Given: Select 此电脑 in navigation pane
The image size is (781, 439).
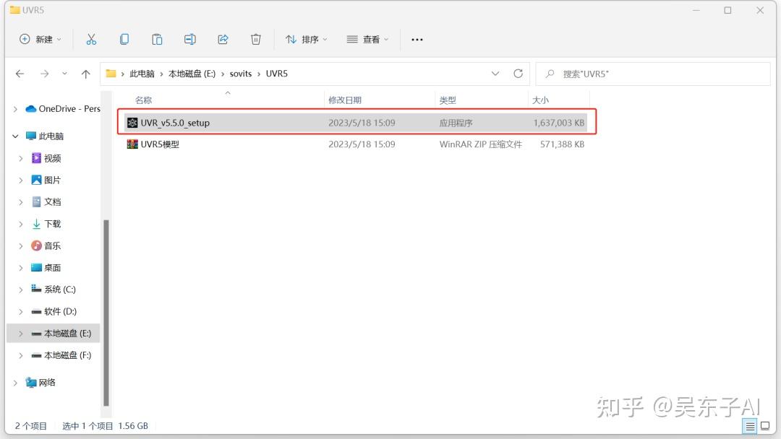Looking at the screenshot, I should 45,136.
